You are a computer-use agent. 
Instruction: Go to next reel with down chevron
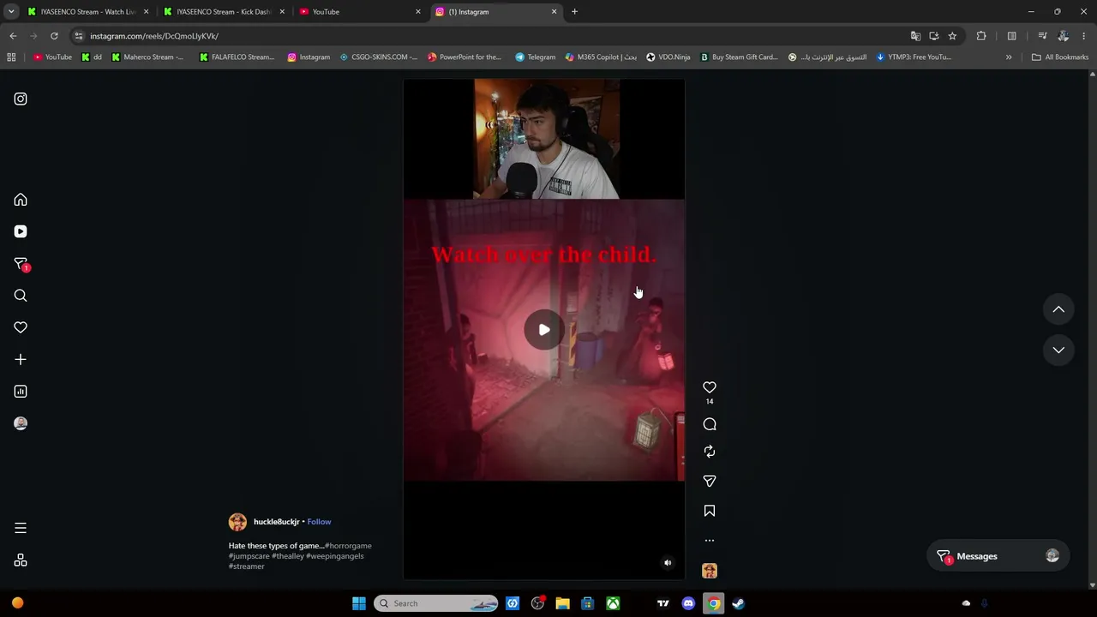coord(1058,350)
